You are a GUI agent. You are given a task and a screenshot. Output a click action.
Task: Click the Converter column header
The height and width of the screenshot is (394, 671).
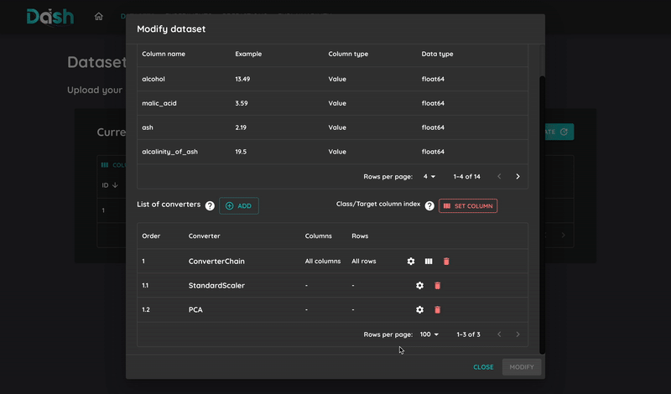[x=204, y=236]
